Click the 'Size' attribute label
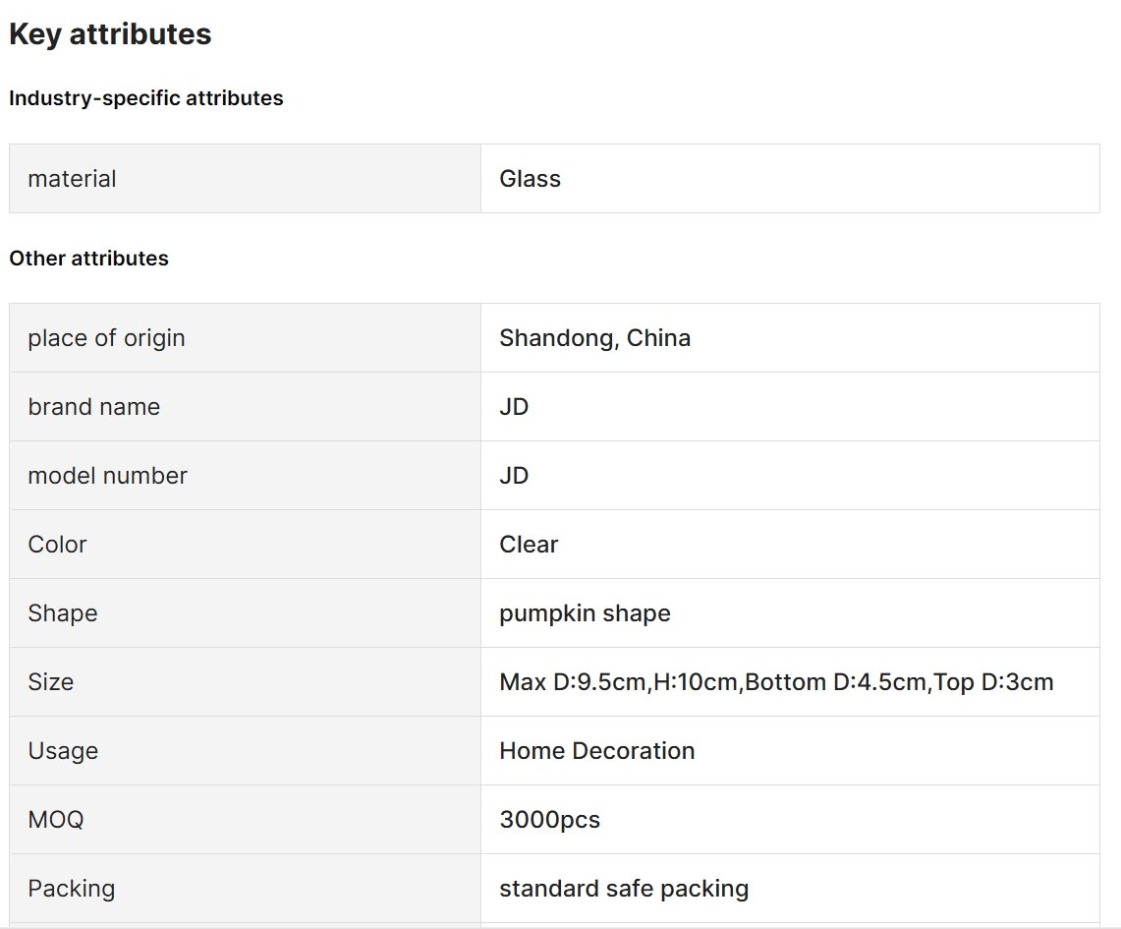Image resolution: width=1121 pixels, height=929 pixels. click(x=50, y=682)
